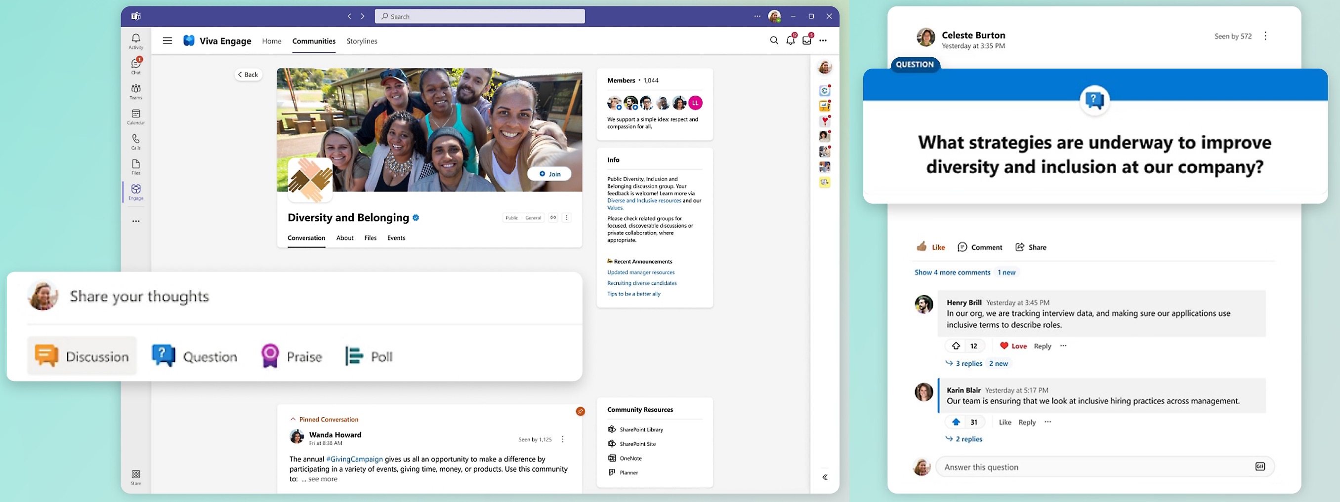
Task: Open Viva Engage header more options
Action: click(823, 40)
